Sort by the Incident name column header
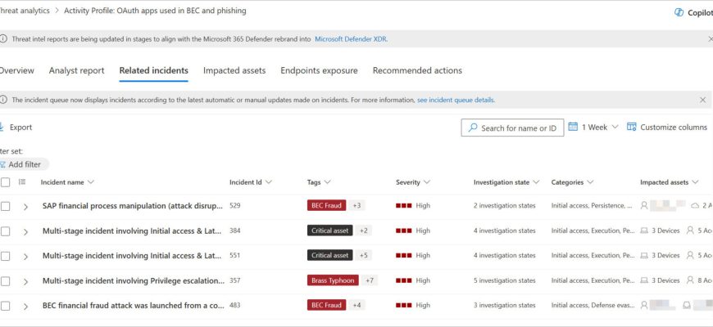This screenshot has width=713, height=327. click(x=67, y=182)
